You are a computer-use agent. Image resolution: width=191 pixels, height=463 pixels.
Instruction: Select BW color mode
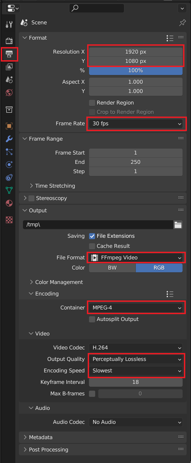pos(112,268)
